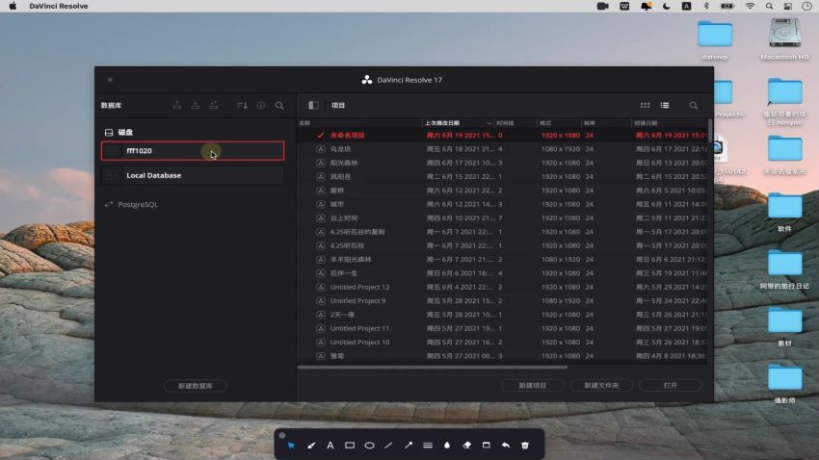Switch projects to list view
819x460 pixels.
[665, 106]
